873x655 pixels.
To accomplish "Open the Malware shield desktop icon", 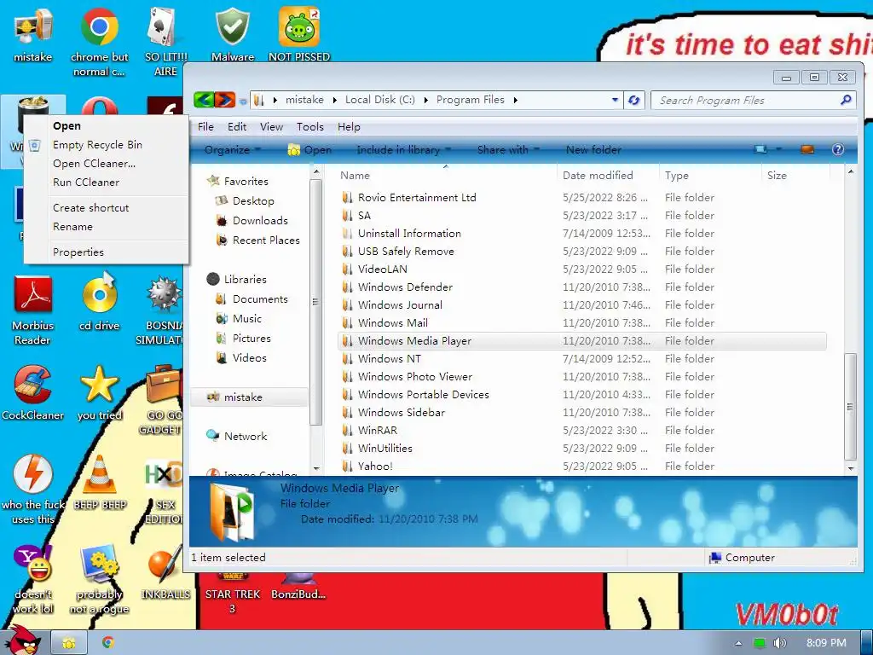I will pos(233,35).
